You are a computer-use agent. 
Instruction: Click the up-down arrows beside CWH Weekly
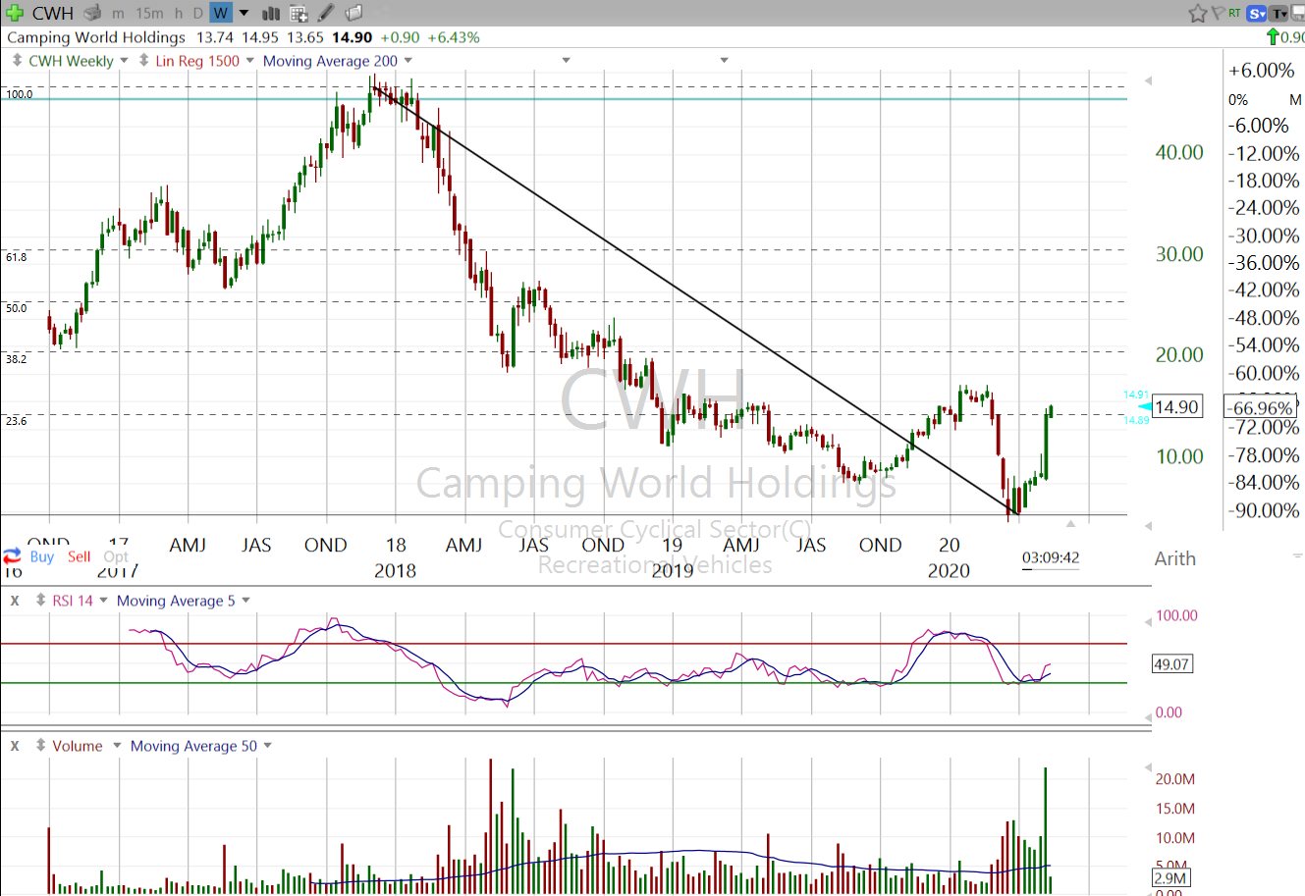(17, 60)
